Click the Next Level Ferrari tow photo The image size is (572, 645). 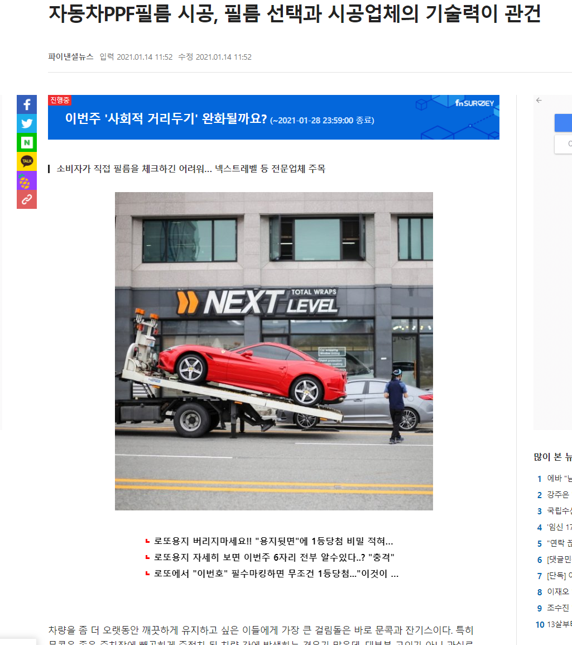coord(273,351)
